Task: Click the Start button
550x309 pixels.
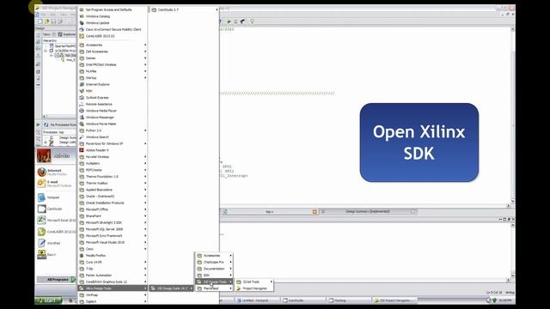Action: 48,300
